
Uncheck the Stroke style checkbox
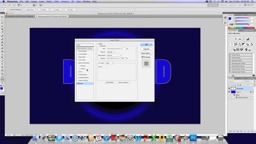(x=78, y=83)
